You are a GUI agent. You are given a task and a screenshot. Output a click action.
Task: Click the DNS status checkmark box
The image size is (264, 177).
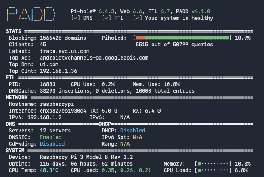click(x=75, y=18)
